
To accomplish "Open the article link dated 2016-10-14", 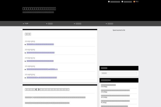I will [40, 61].
